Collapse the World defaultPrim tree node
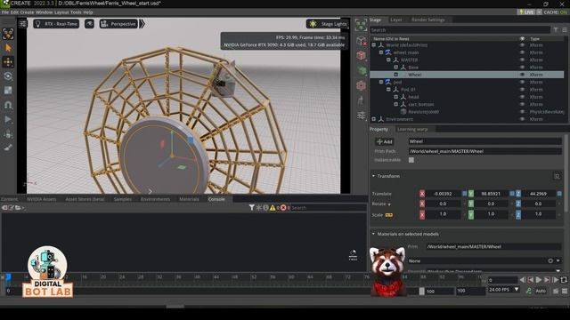This screenshot has height=320, width=570. coord(374,45)
